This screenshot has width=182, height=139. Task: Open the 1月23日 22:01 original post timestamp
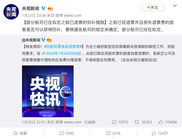point(34,122)
